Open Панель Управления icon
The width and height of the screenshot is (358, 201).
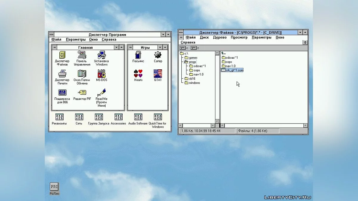[82, 55]
